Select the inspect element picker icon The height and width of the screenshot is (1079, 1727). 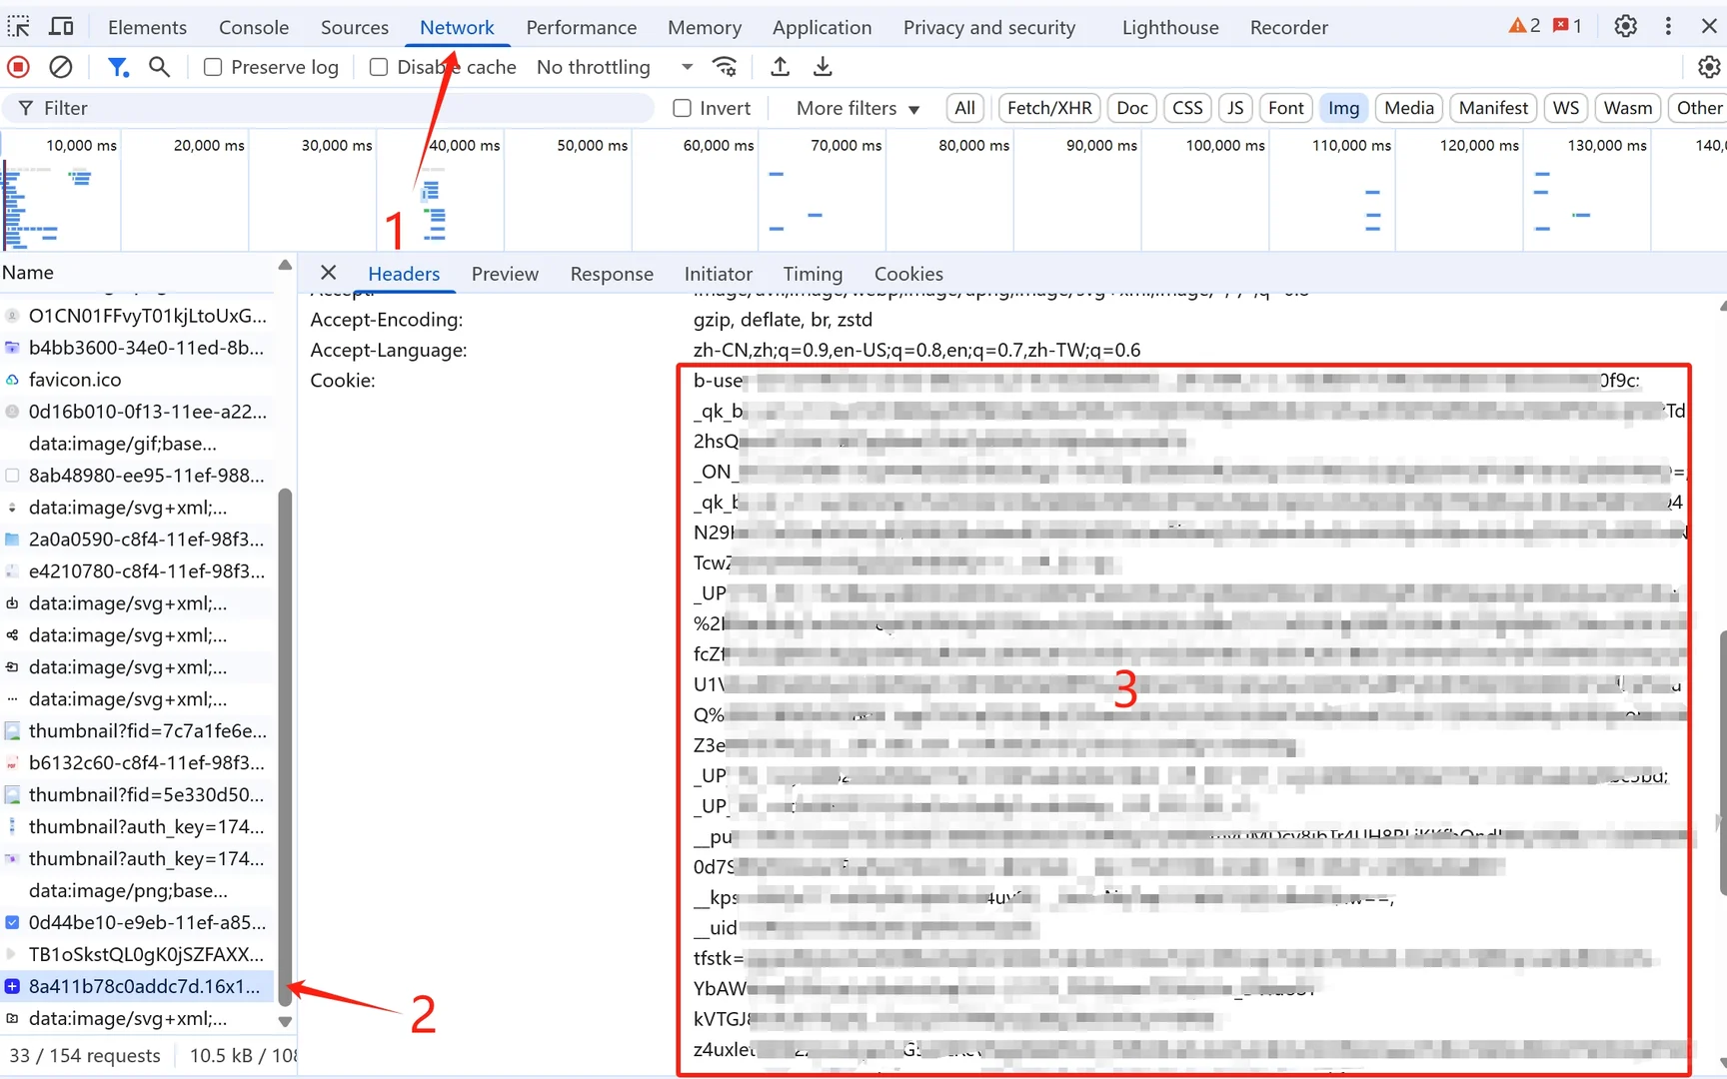pos(19,26)
